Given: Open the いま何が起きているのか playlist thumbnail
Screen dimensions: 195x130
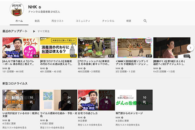Looking at the screenshot, I should (21, 100).
